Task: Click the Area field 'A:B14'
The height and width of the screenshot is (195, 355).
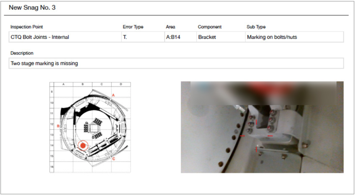Action: coord(181,37)
